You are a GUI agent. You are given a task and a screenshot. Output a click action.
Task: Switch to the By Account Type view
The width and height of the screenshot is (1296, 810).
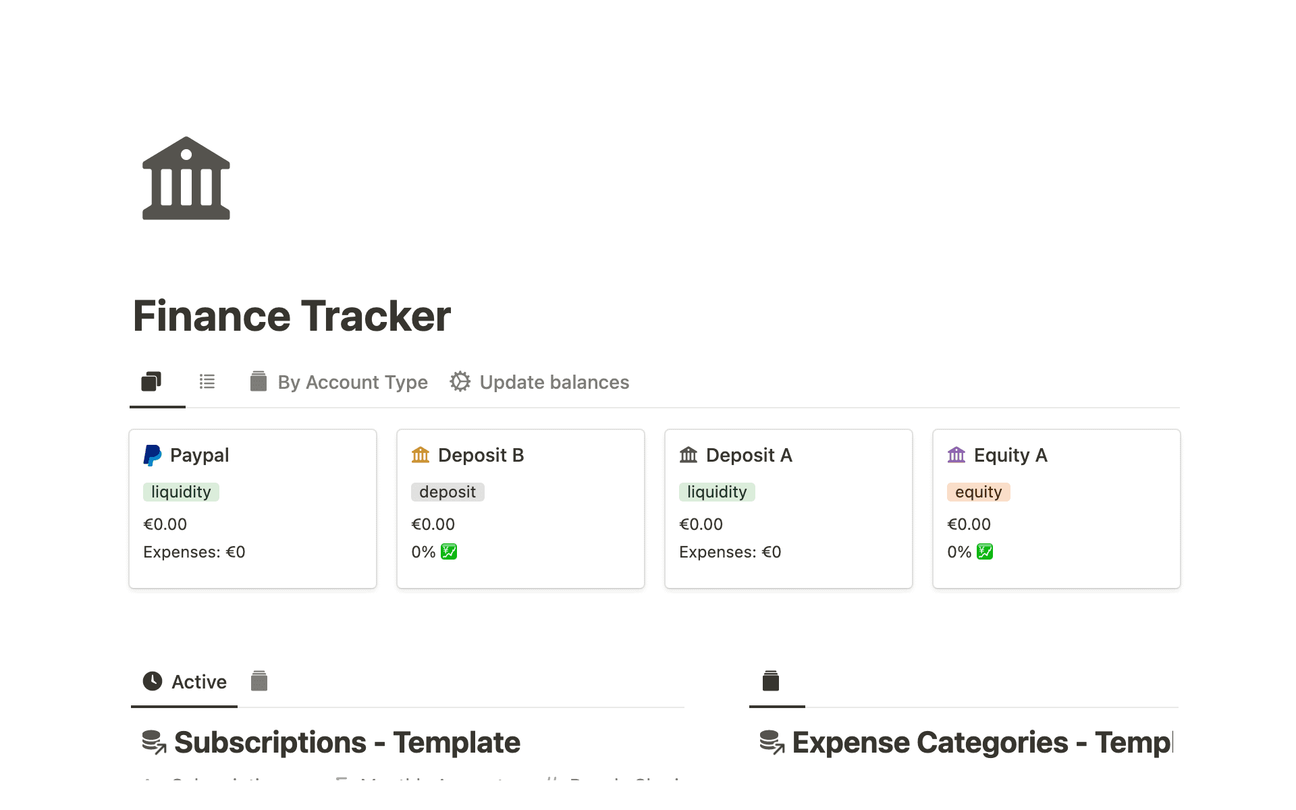point(352,381)
